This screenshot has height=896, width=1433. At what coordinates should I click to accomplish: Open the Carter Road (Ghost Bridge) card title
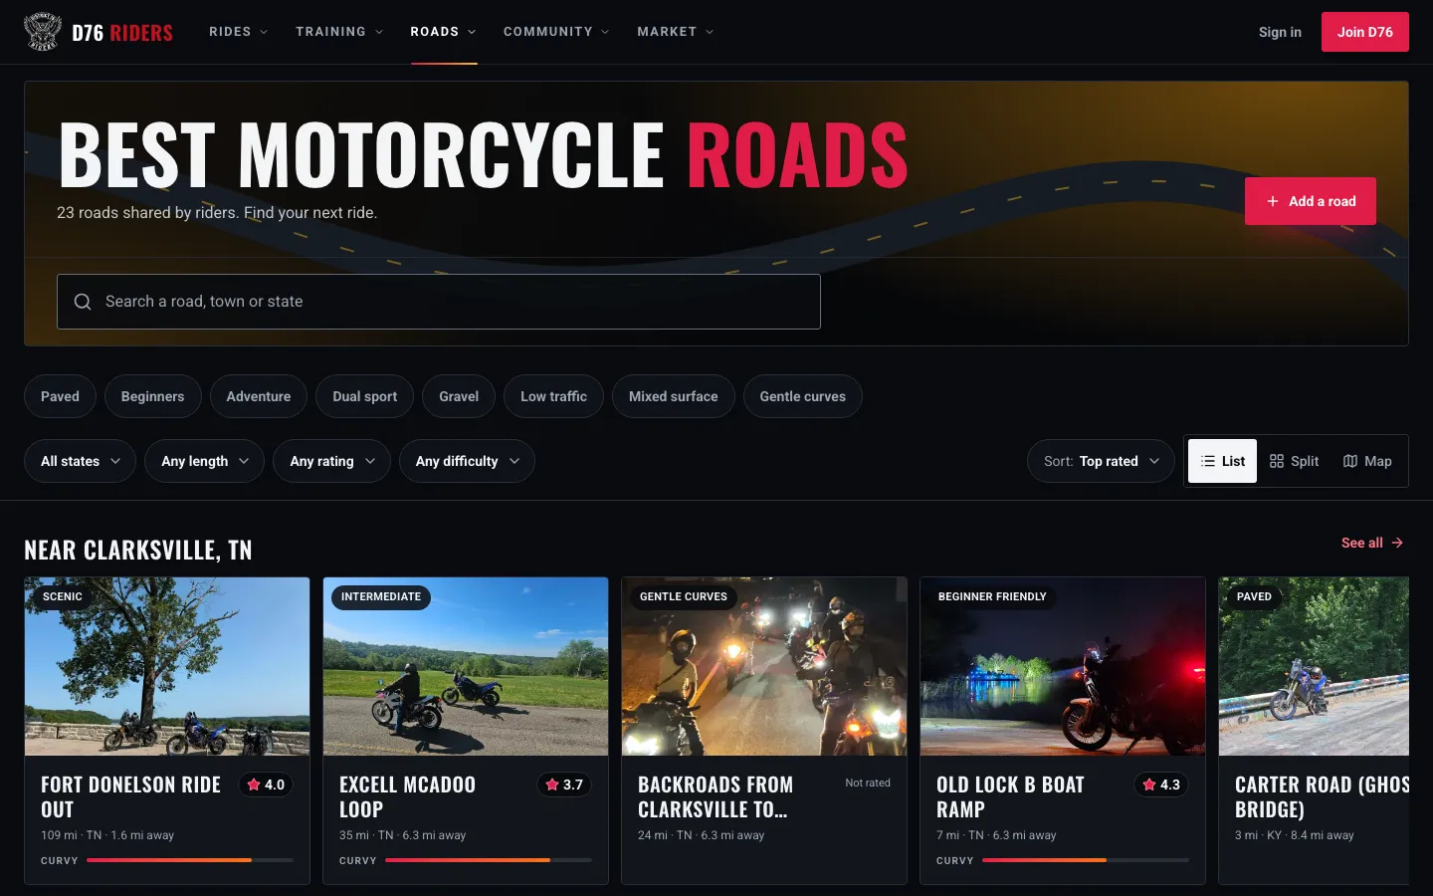click(x=1322, y=797)
